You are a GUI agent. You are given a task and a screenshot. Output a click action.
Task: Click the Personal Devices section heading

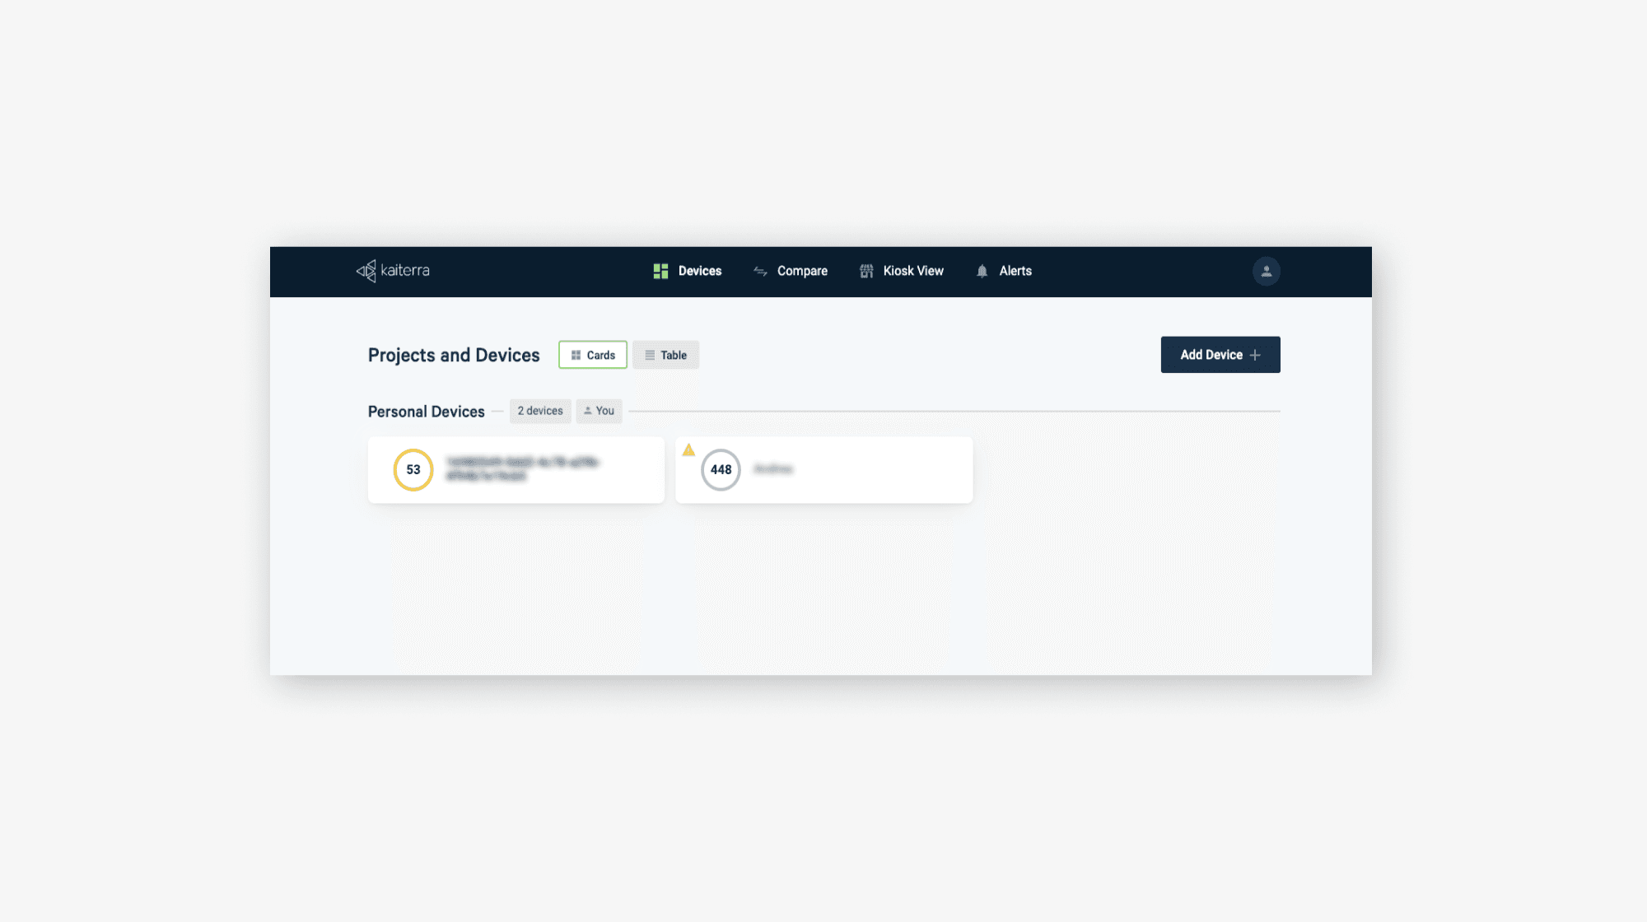426,412
